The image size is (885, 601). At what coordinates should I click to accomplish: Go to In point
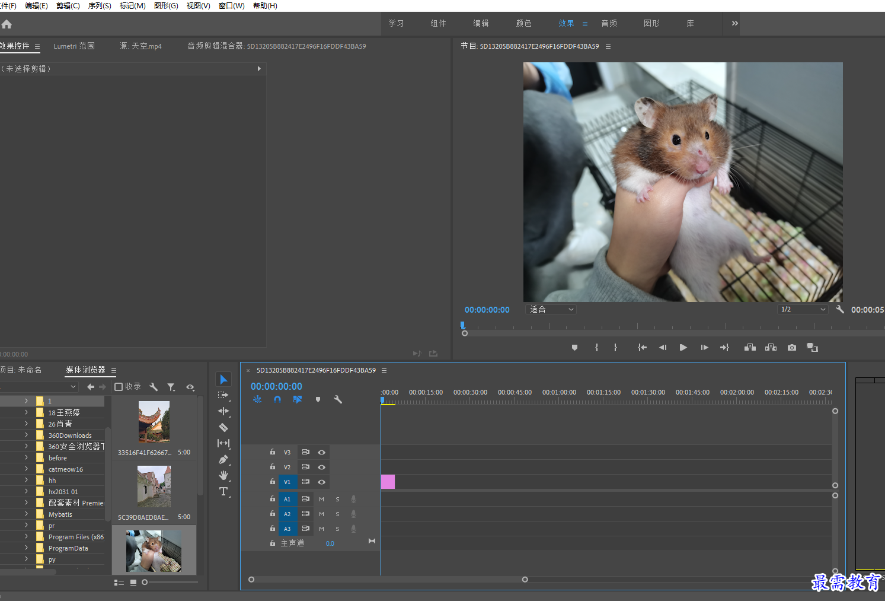tap(642, 348)
